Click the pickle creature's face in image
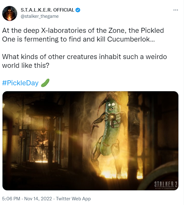Screen dimensions: 184x205 tap(111, 106)
